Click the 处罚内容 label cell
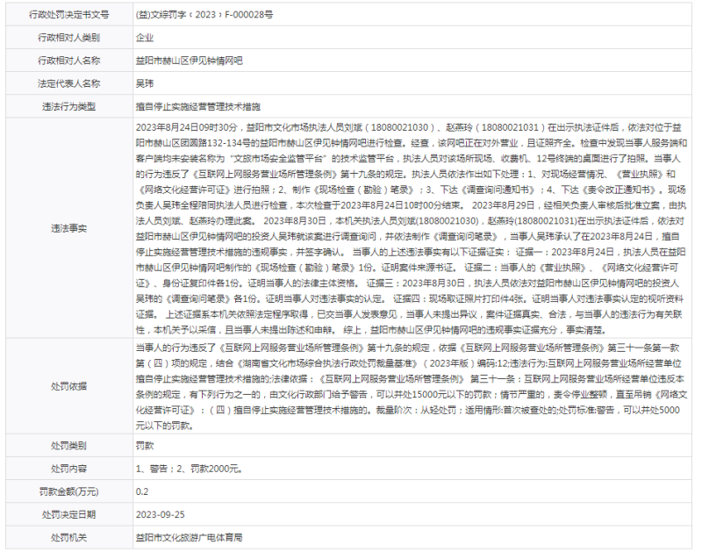This screenshot has width=702, height=552. 68,469
